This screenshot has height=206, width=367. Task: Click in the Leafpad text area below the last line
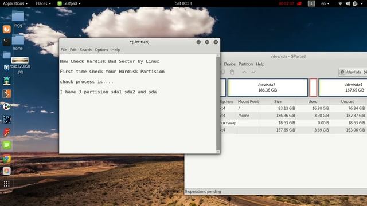click(138, 124)
